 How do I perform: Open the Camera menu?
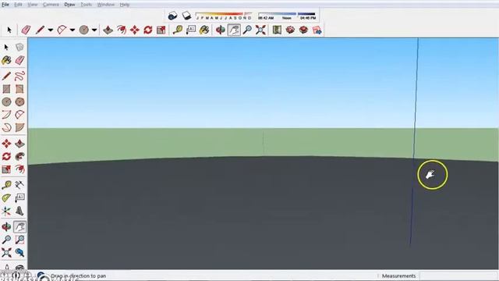(x=51, y=5)
